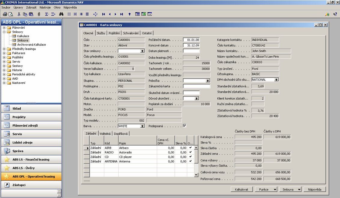Click the dotted grid filter icon
The image size is (340, 198).
tap(69, 14)
